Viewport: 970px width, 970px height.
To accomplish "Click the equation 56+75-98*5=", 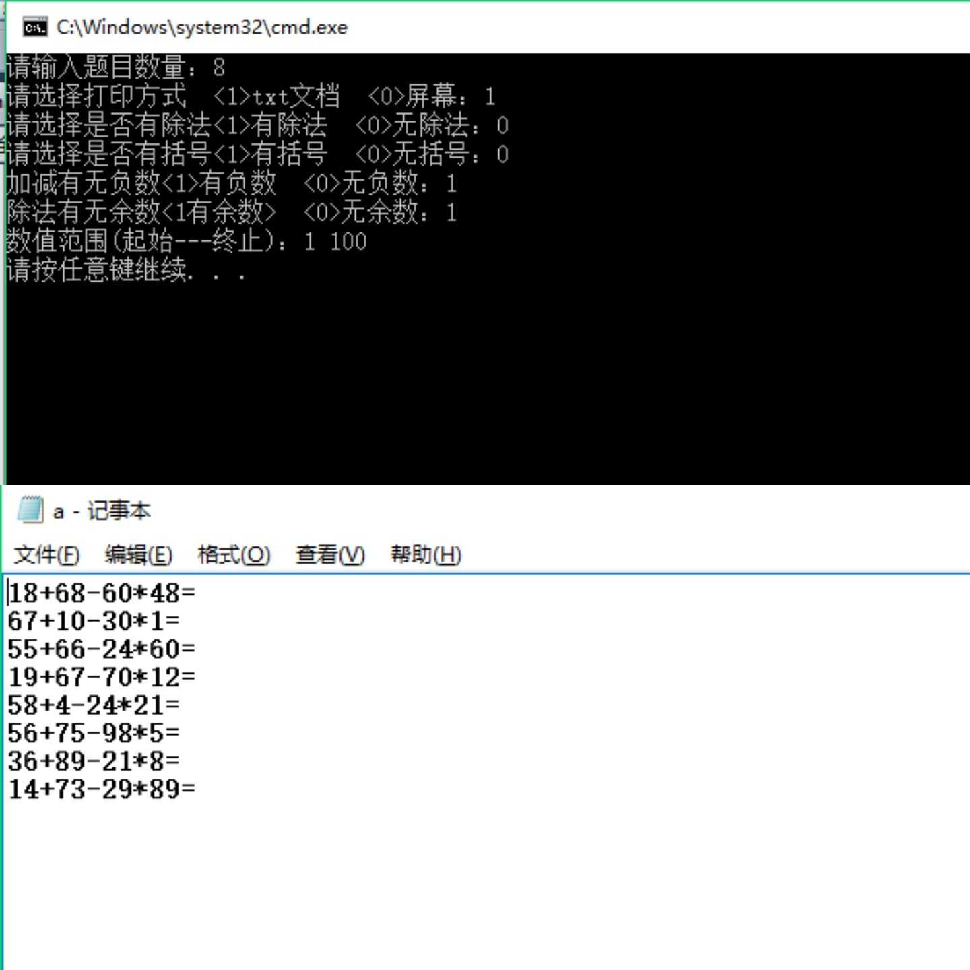I will click(94, 733).
